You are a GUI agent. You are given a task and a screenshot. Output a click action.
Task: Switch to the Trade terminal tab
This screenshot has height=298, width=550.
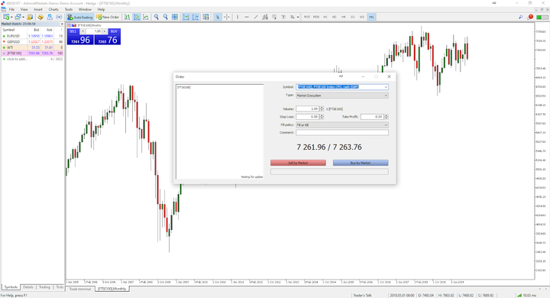tap(80, 289)
